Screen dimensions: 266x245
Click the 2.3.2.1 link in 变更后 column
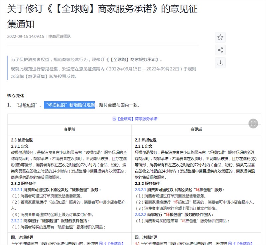click(140, 190)
